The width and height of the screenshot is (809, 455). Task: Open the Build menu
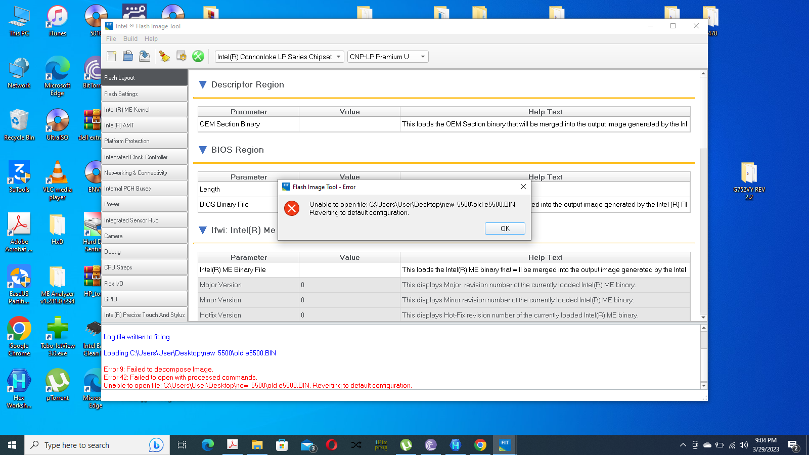click(x=130, y=39)
